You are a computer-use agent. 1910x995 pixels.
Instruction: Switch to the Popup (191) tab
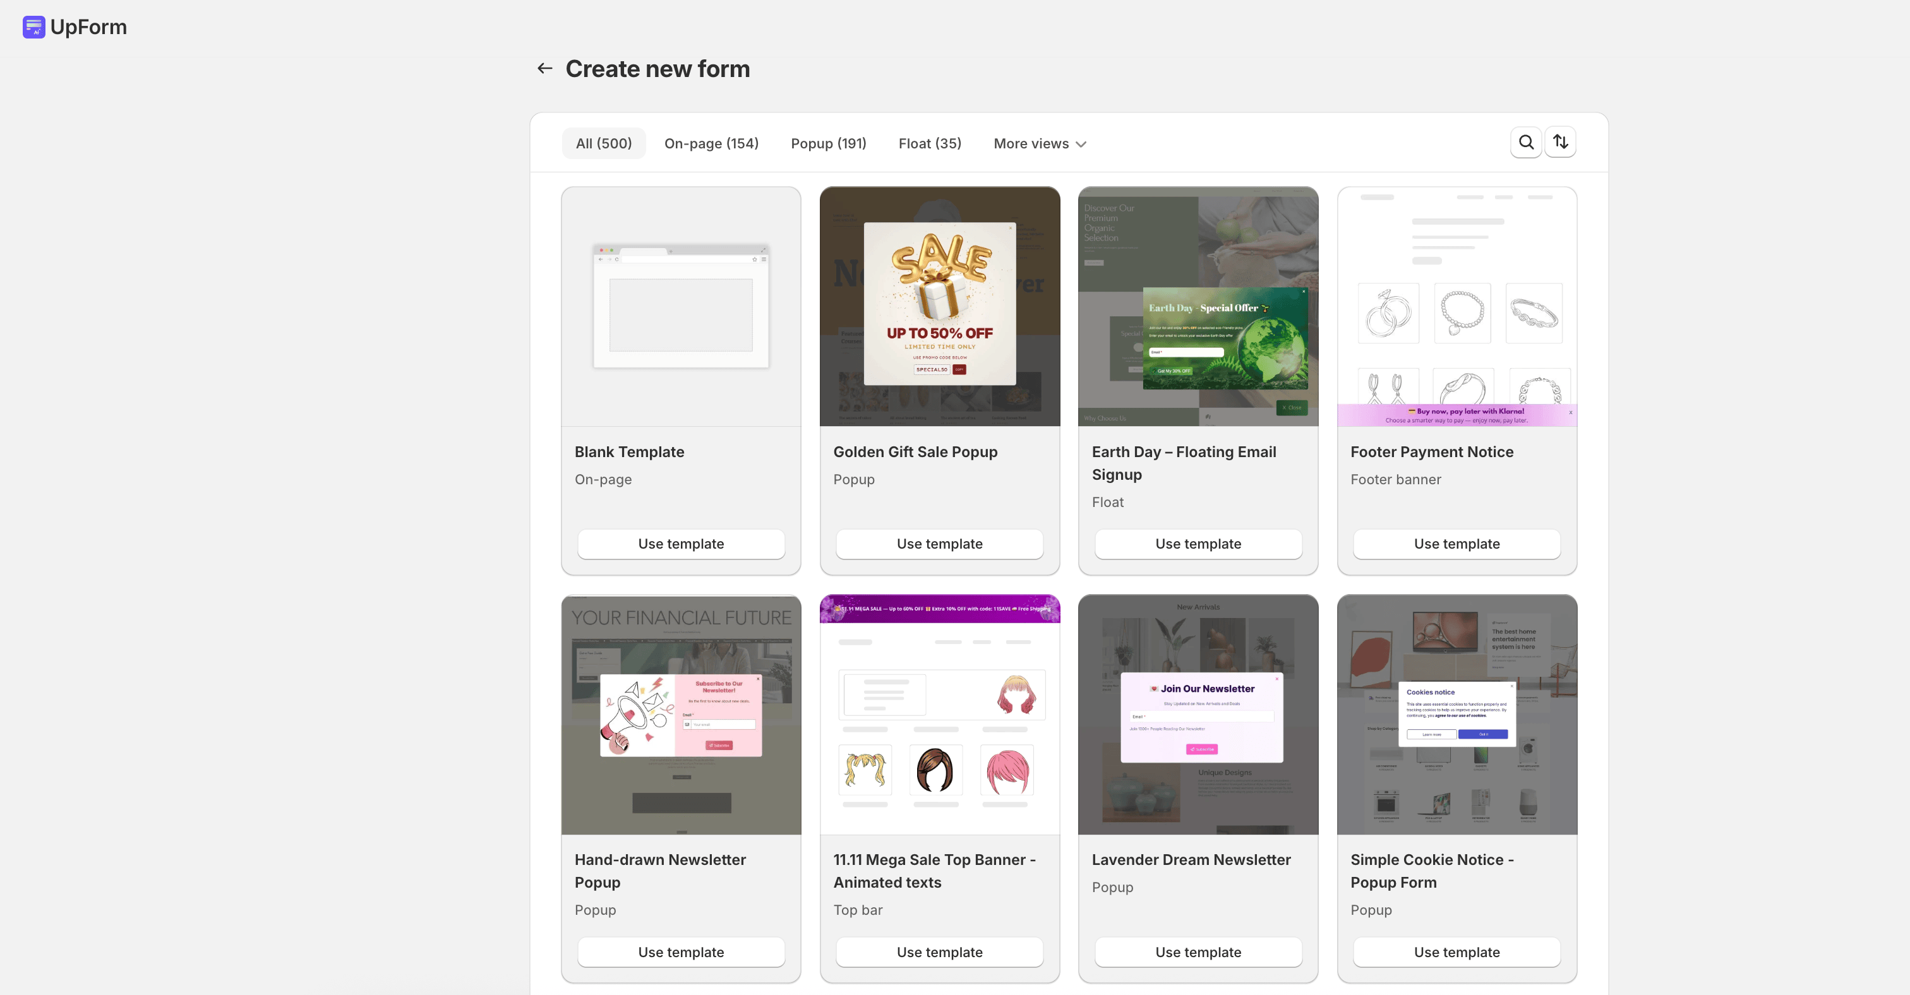coord(828,144)
